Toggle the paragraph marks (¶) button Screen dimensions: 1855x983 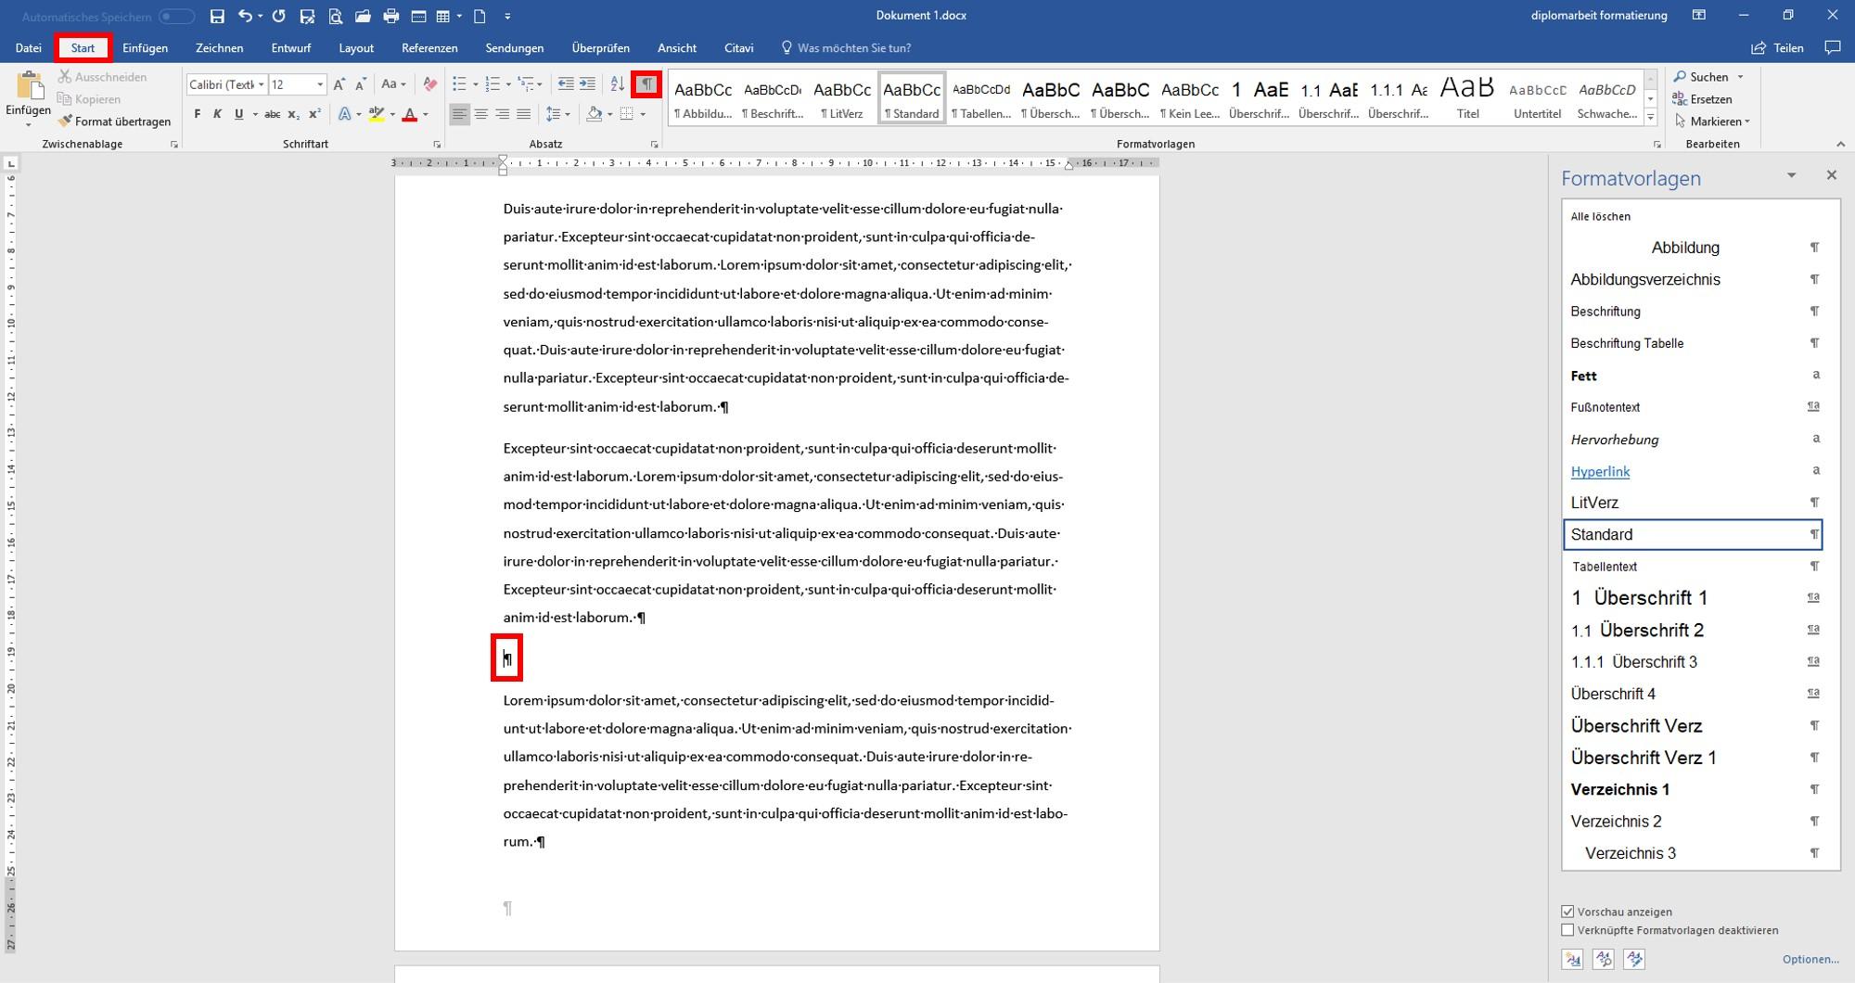click(646, 84)
